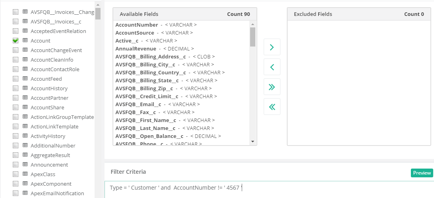Select the AnnualRevenue field
Screen dimensions: 434x198
click(x=136, y=49)
